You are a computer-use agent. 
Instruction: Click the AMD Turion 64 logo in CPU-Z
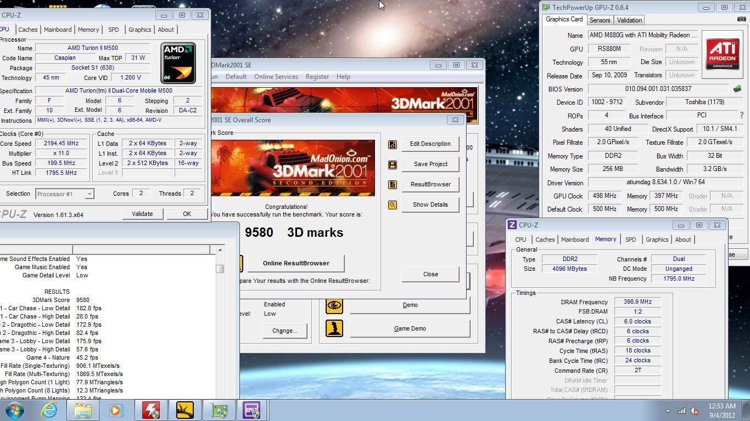click(x=178, y=63)
